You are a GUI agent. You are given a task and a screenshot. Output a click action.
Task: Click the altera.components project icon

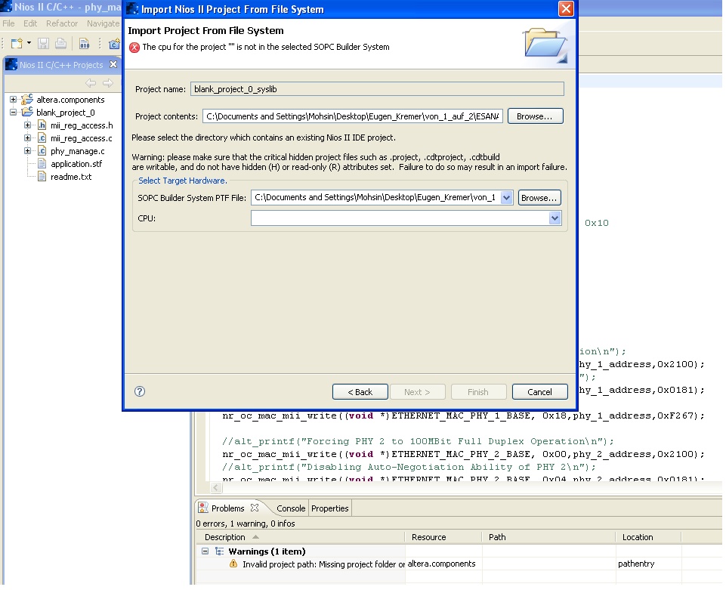(27, 99)
